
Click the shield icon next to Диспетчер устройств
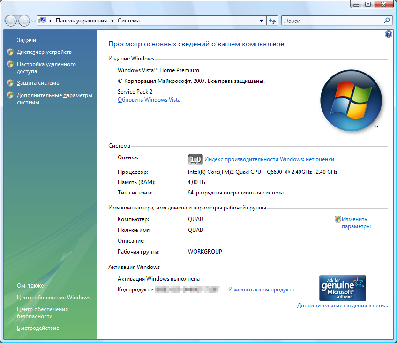click(x=10, y=52)
